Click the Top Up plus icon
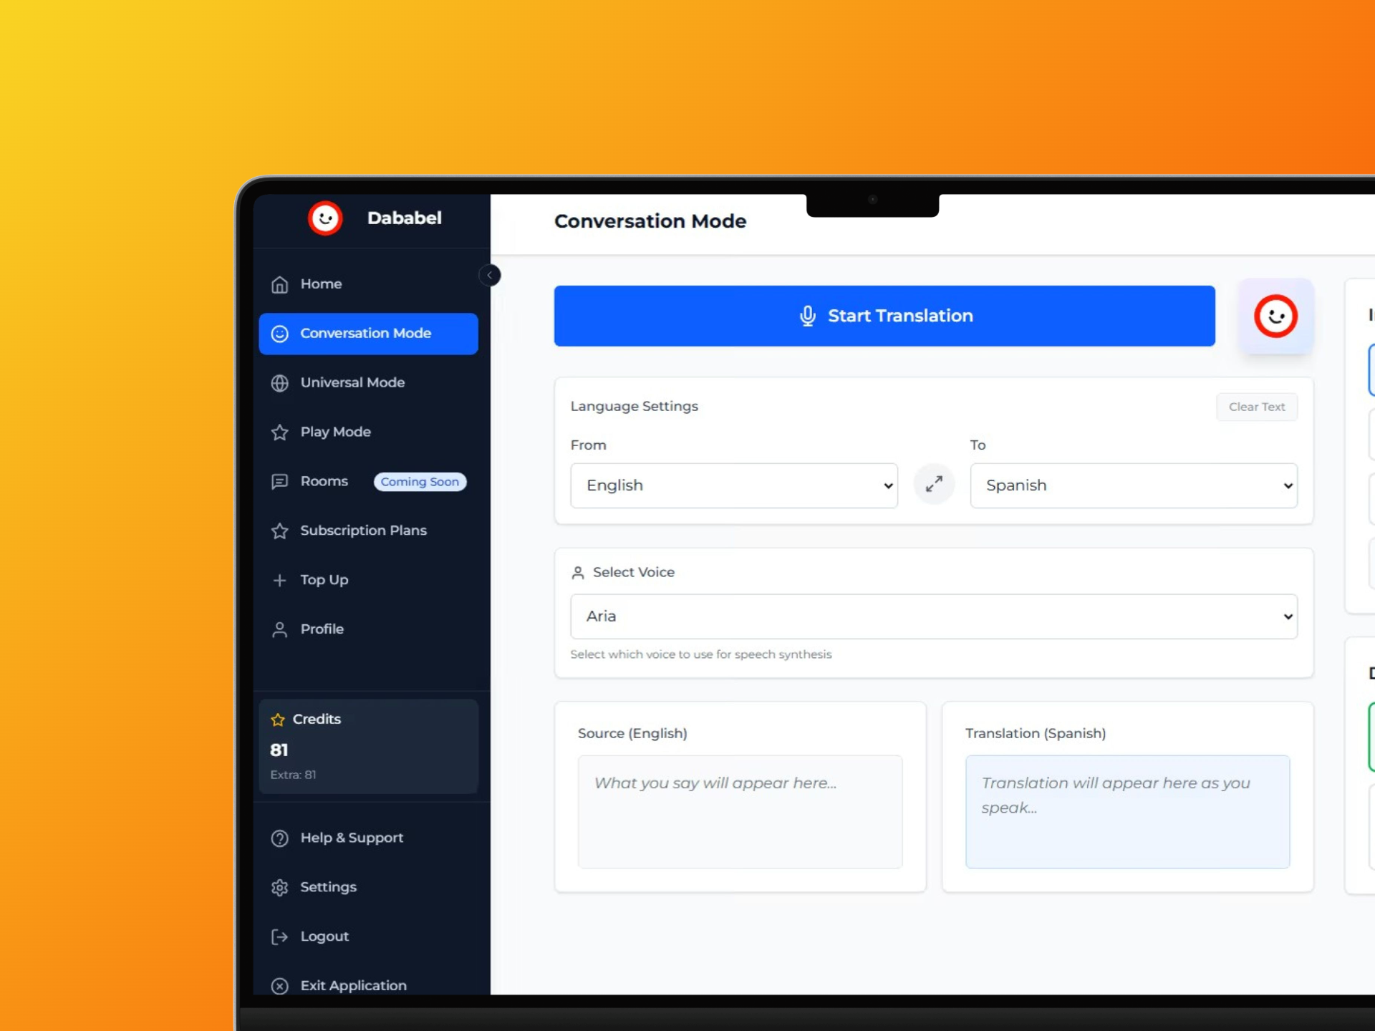The image size is (1375, 1031). pos(279,580)
